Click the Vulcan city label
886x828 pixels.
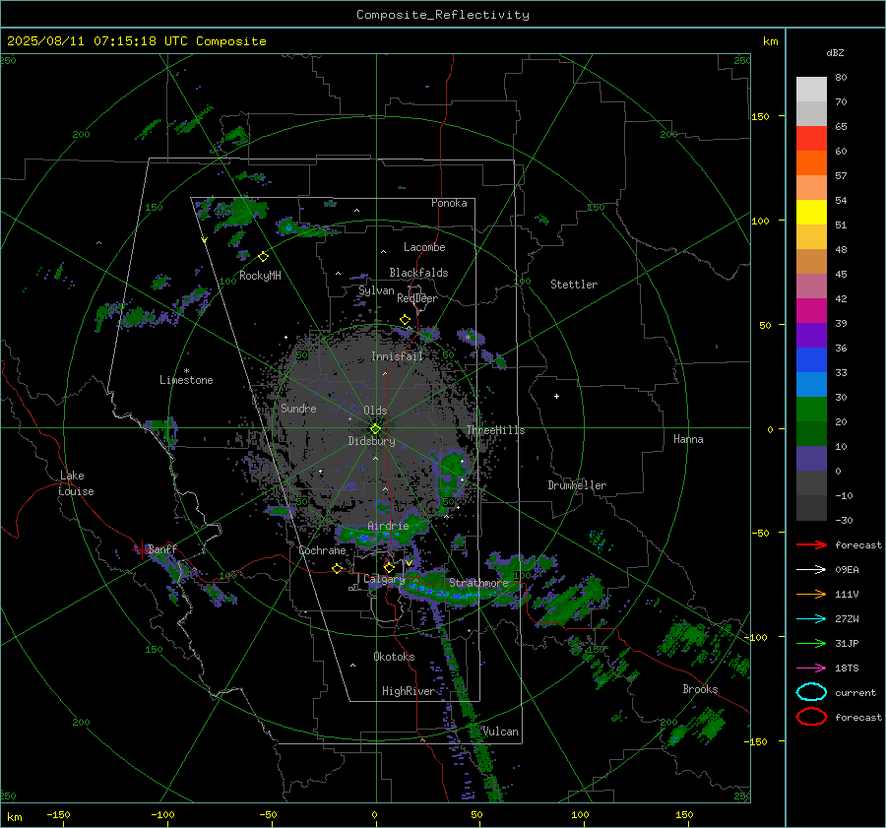(x=500, y=732)
